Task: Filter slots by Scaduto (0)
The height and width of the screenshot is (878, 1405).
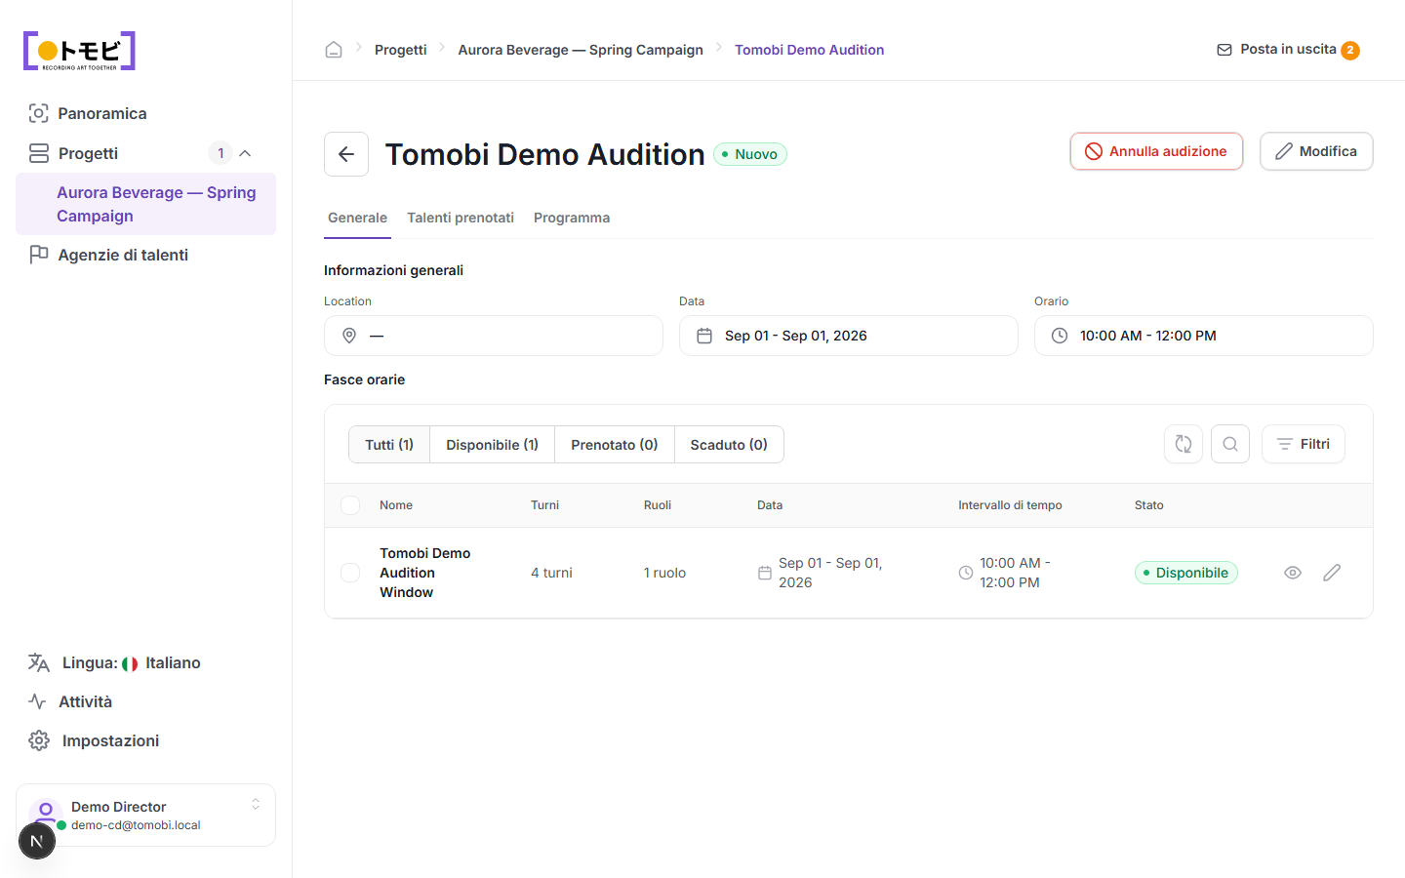Action: 729,445
